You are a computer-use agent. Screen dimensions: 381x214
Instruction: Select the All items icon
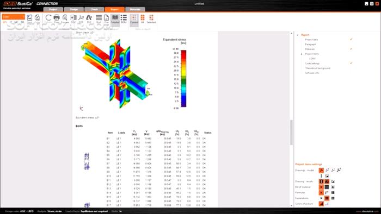(x=143, y=18)
